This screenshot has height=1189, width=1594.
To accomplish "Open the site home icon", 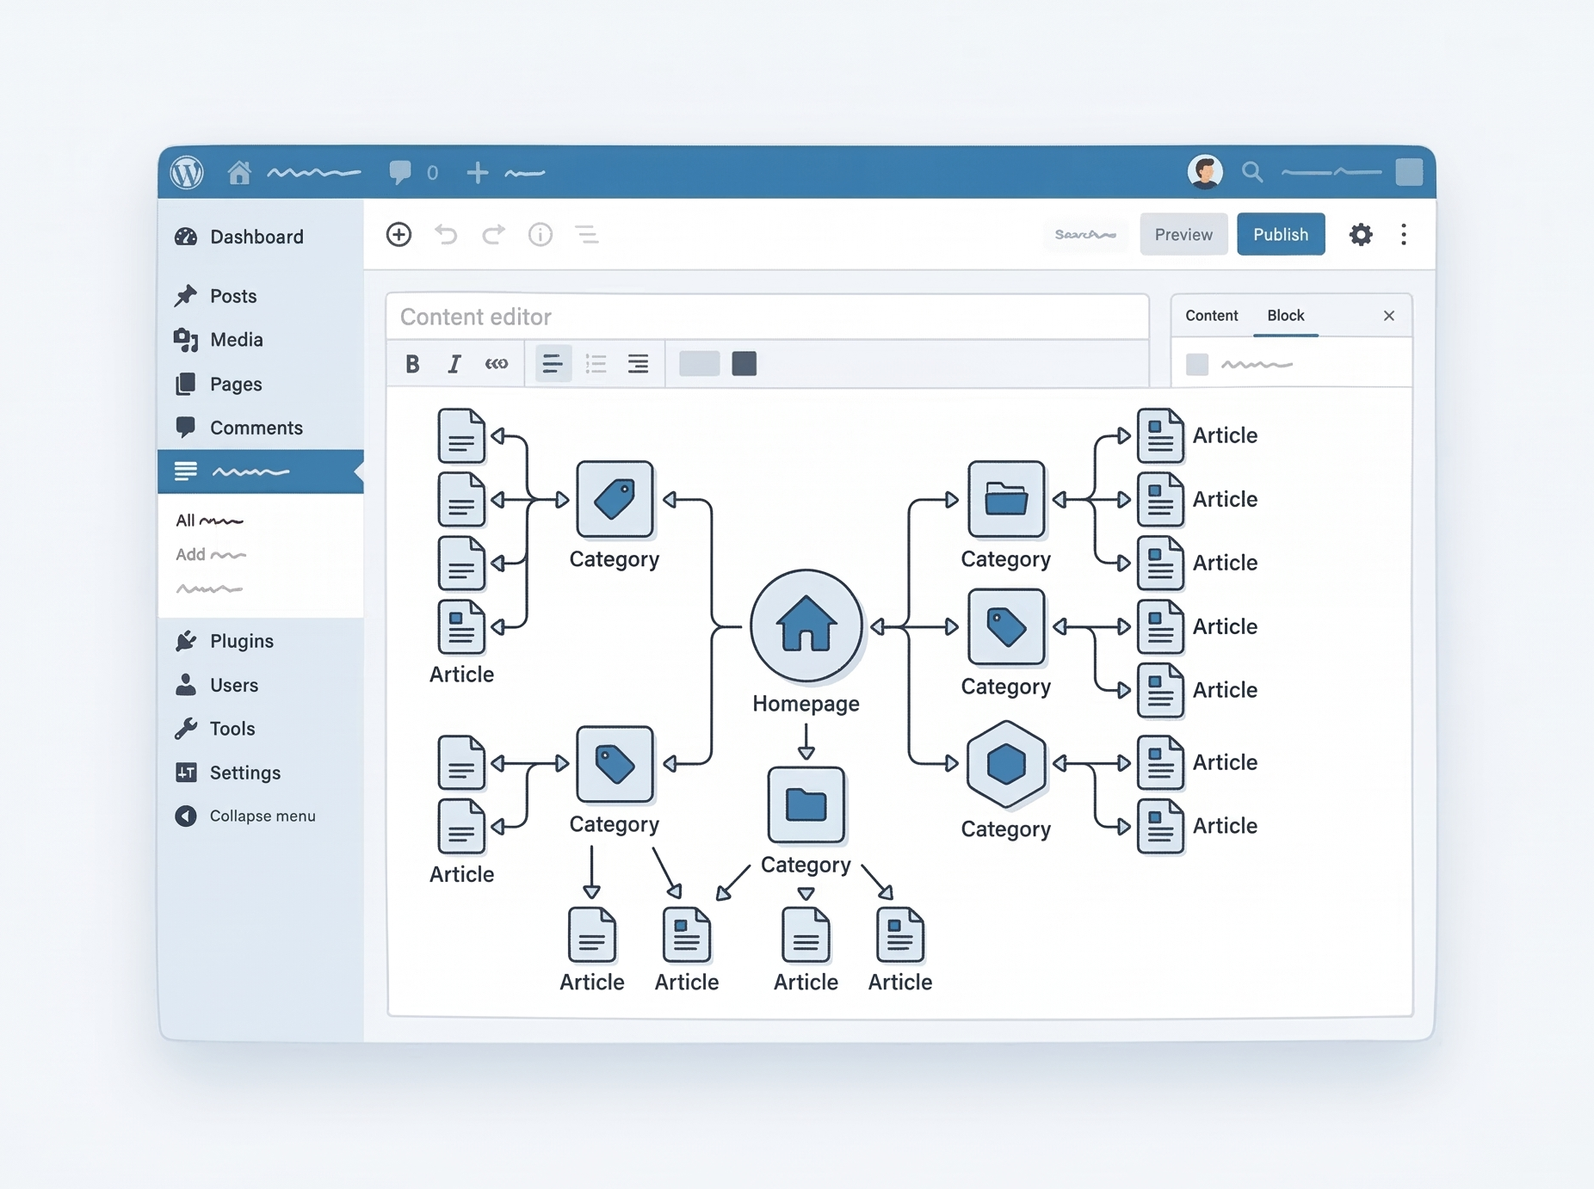I will point(239,173).
